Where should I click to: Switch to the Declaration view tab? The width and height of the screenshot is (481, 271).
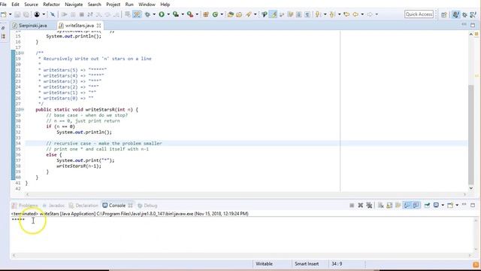coord(83,206)
